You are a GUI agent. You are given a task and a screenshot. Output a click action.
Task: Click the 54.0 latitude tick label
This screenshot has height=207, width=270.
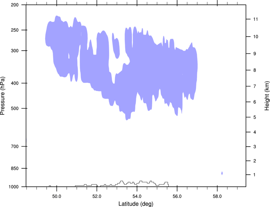tap(137, 196)
